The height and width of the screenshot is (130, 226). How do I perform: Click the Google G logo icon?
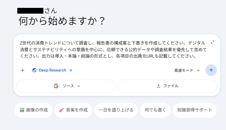pyautogui.click(x=56, y=86)
